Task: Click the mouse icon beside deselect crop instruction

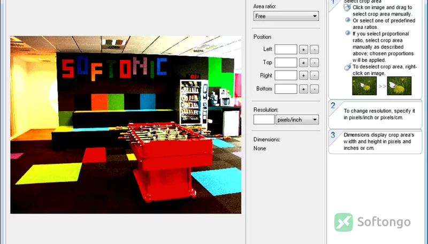Action: click(347, 67)
